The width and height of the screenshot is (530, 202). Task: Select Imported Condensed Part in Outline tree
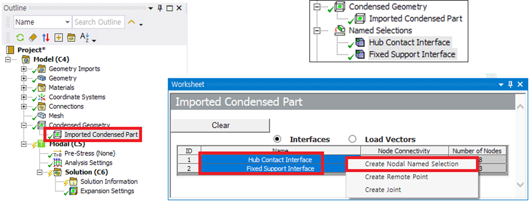coord(101,135)
